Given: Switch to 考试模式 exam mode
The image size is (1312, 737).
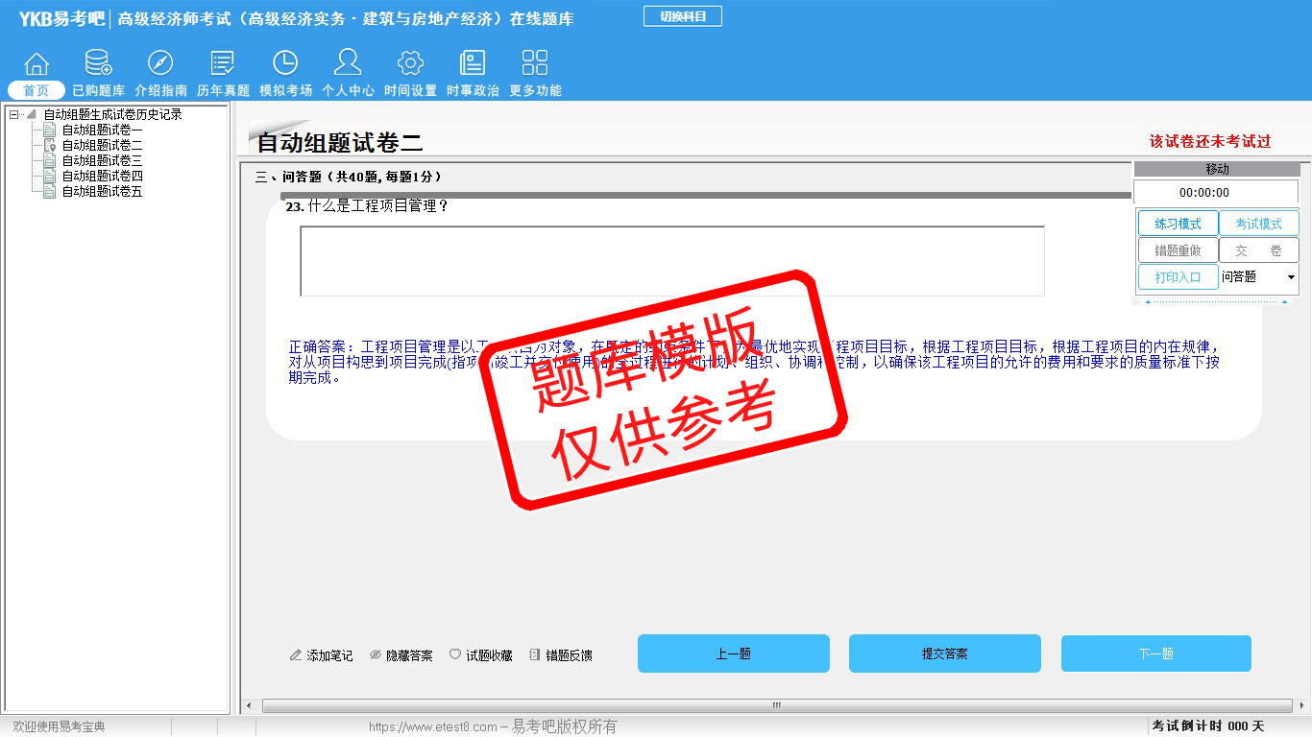Looking at the screenshot, I should click(x=1258, y=224).
